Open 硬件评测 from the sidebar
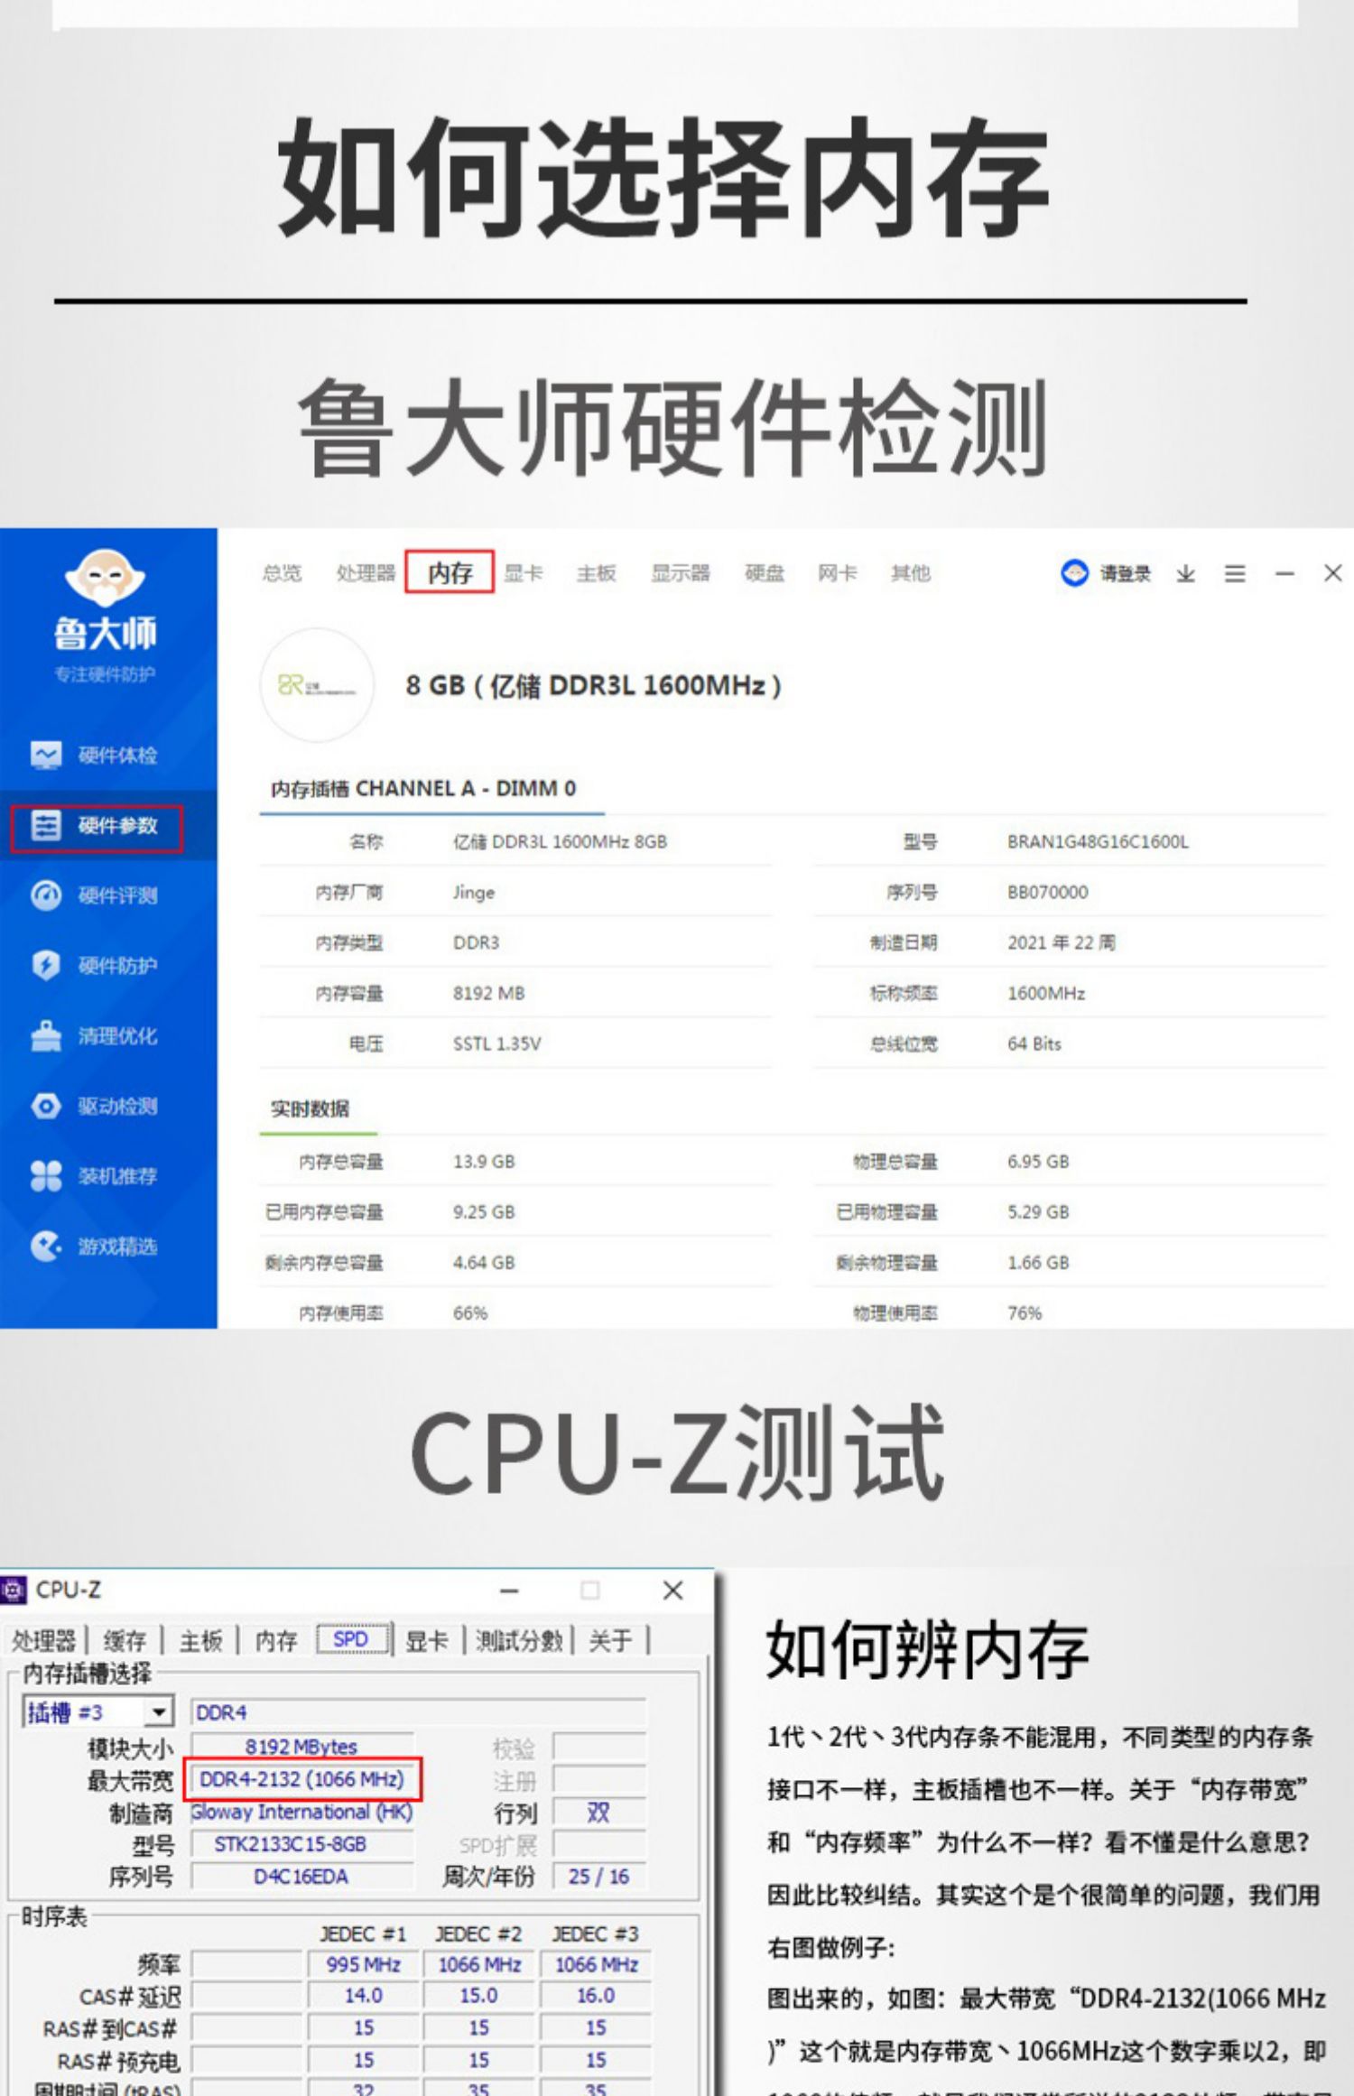 point(95,895)
